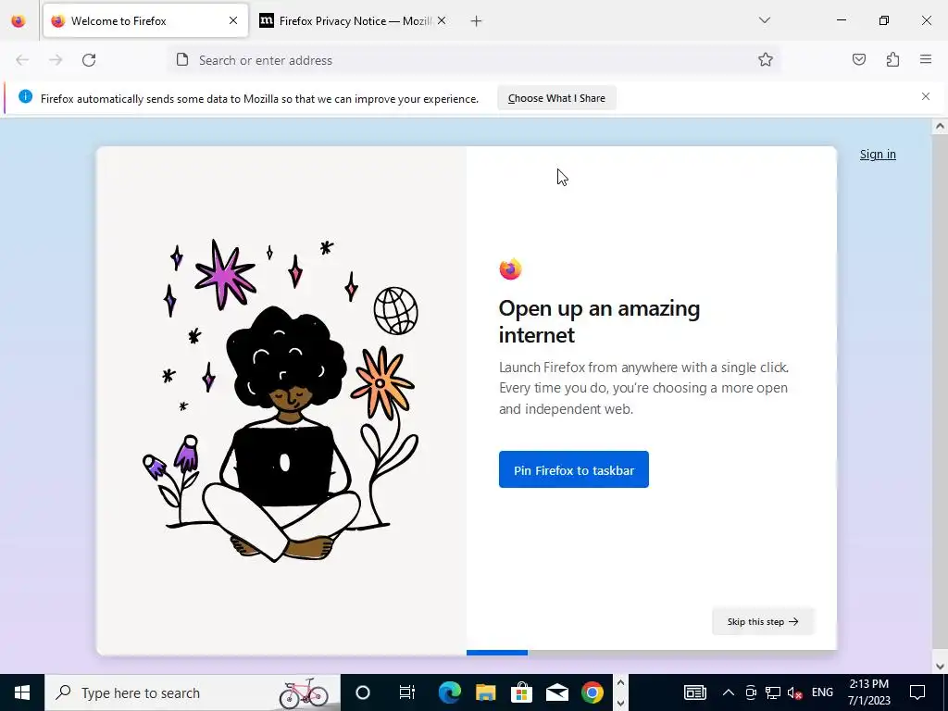Reload the current page
This screenshot has width=948, height=711.
click(x=89, y=60)
